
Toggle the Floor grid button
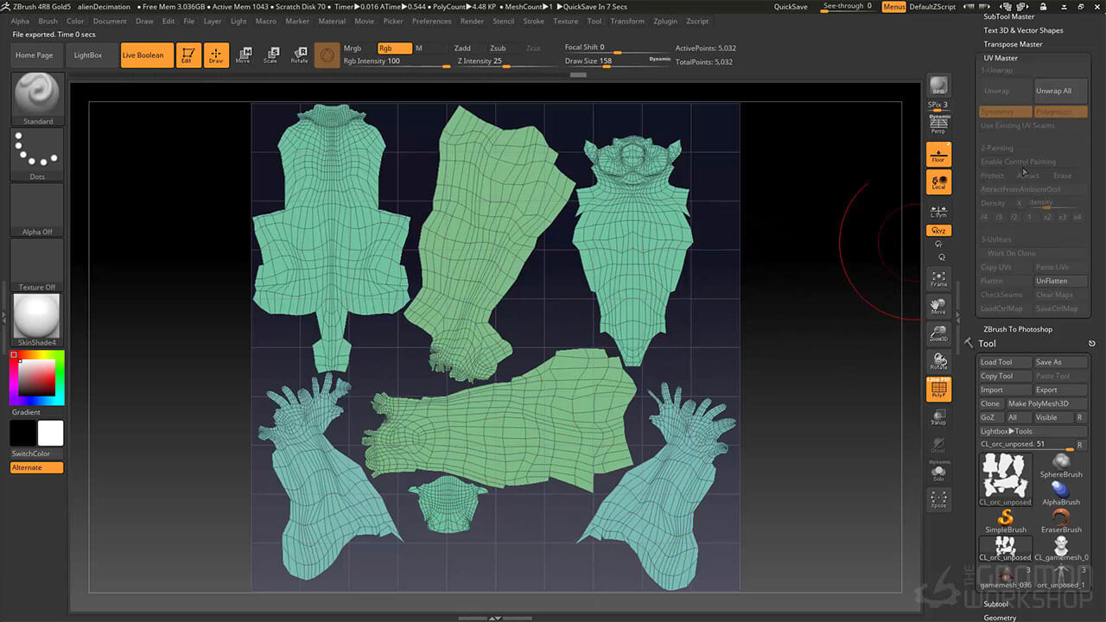click(938, 155)
